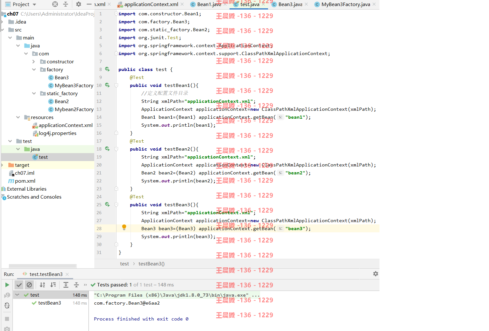Screen dimensions: 489x331
Task: Select Mybean2Factory class in tree
Action: (x=71, y=109)
